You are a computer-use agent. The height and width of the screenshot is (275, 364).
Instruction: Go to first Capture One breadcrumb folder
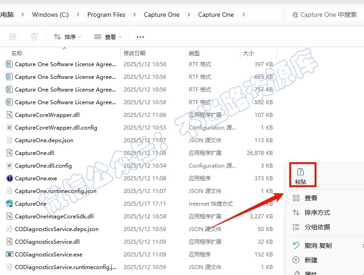click(x=162, y=14)
